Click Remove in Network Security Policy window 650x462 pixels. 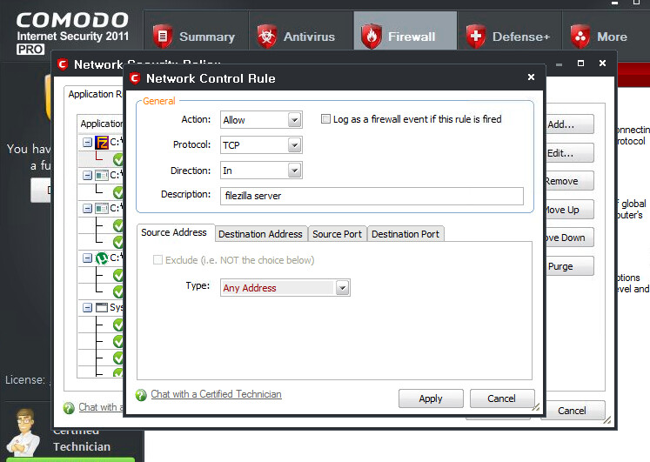[x=570, y=181]
